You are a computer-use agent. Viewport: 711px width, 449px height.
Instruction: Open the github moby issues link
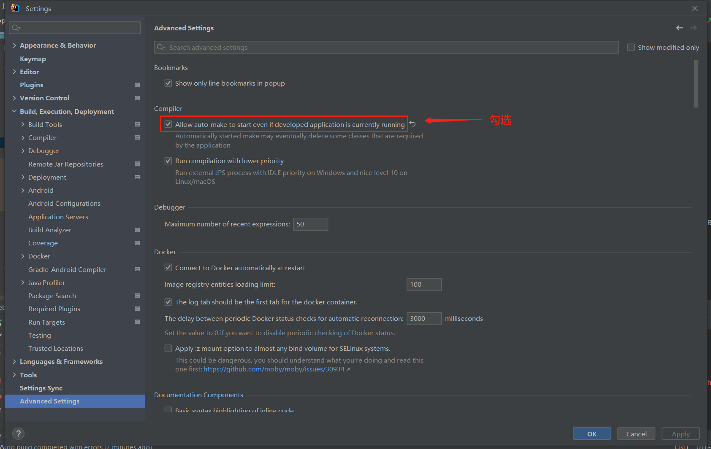pyautogui.click(x=274, y=369)
